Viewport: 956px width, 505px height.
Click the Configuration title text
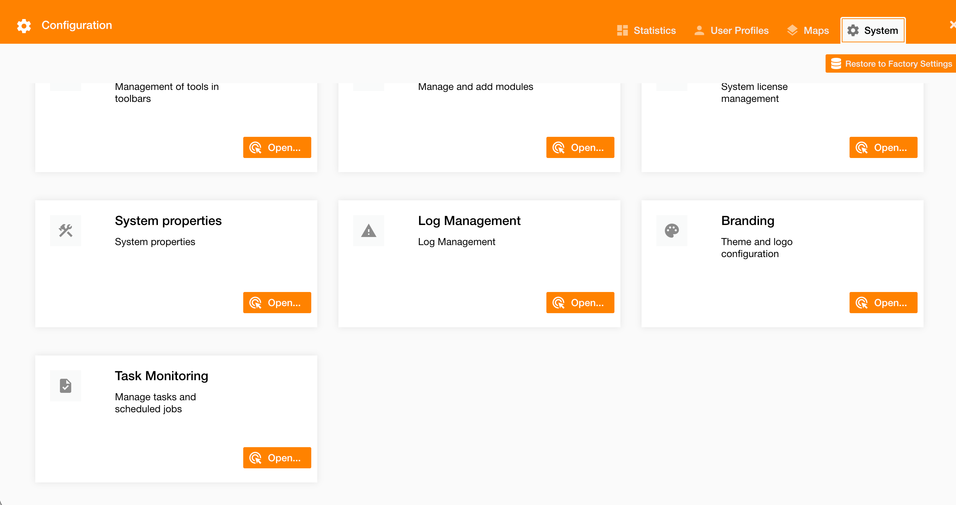[77, 25]
